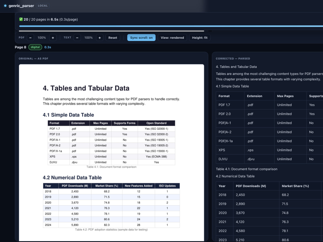Click PDF/X-1a row in parsed table

pos(269,141)
